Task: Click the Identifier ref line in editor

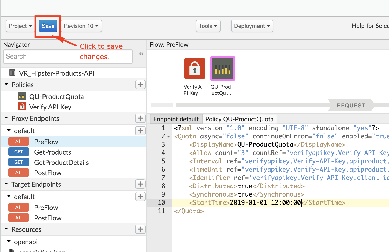Action: tap(289, 178)
